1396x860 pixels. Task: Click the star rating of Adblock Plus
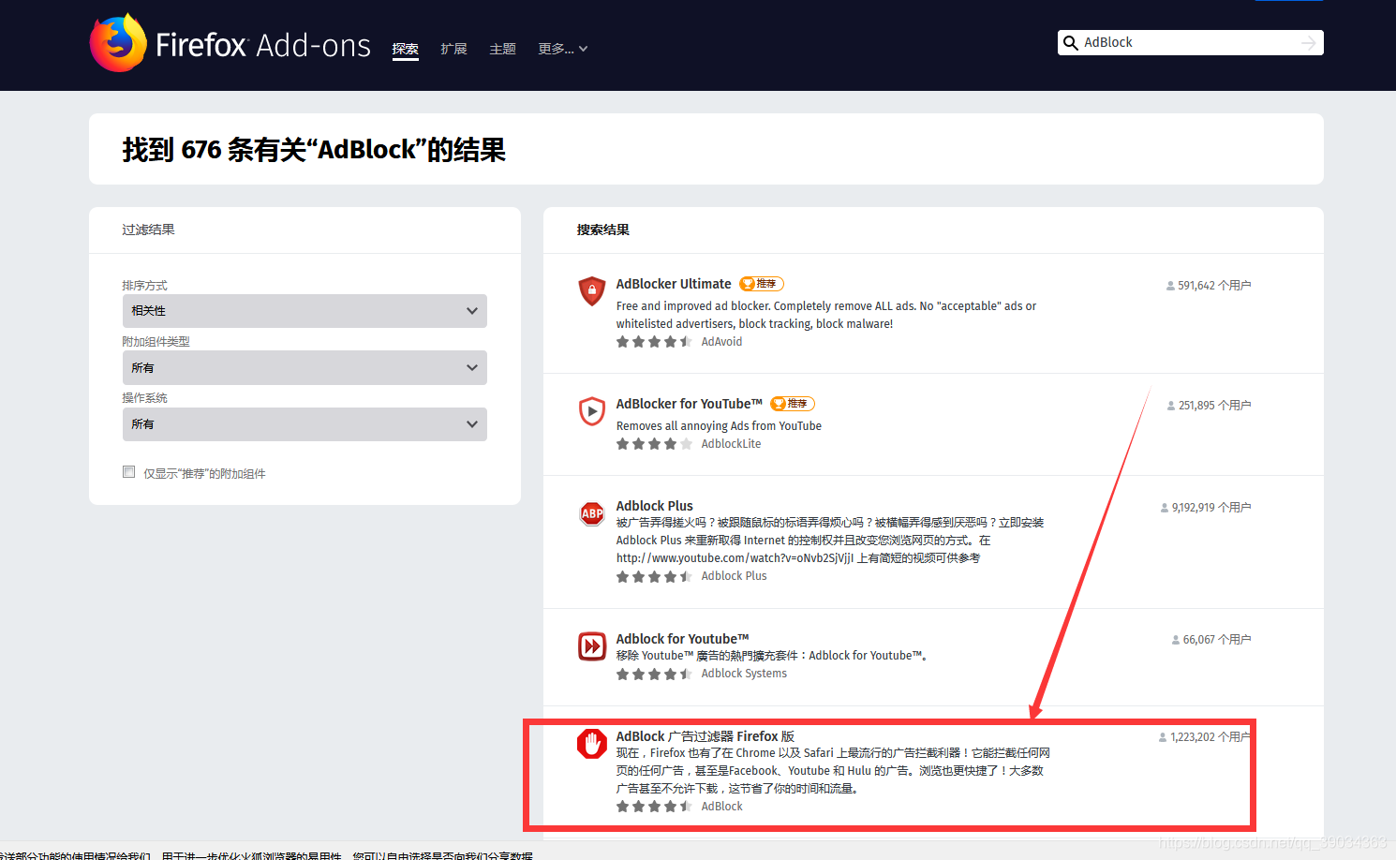(x=654, y=576)
